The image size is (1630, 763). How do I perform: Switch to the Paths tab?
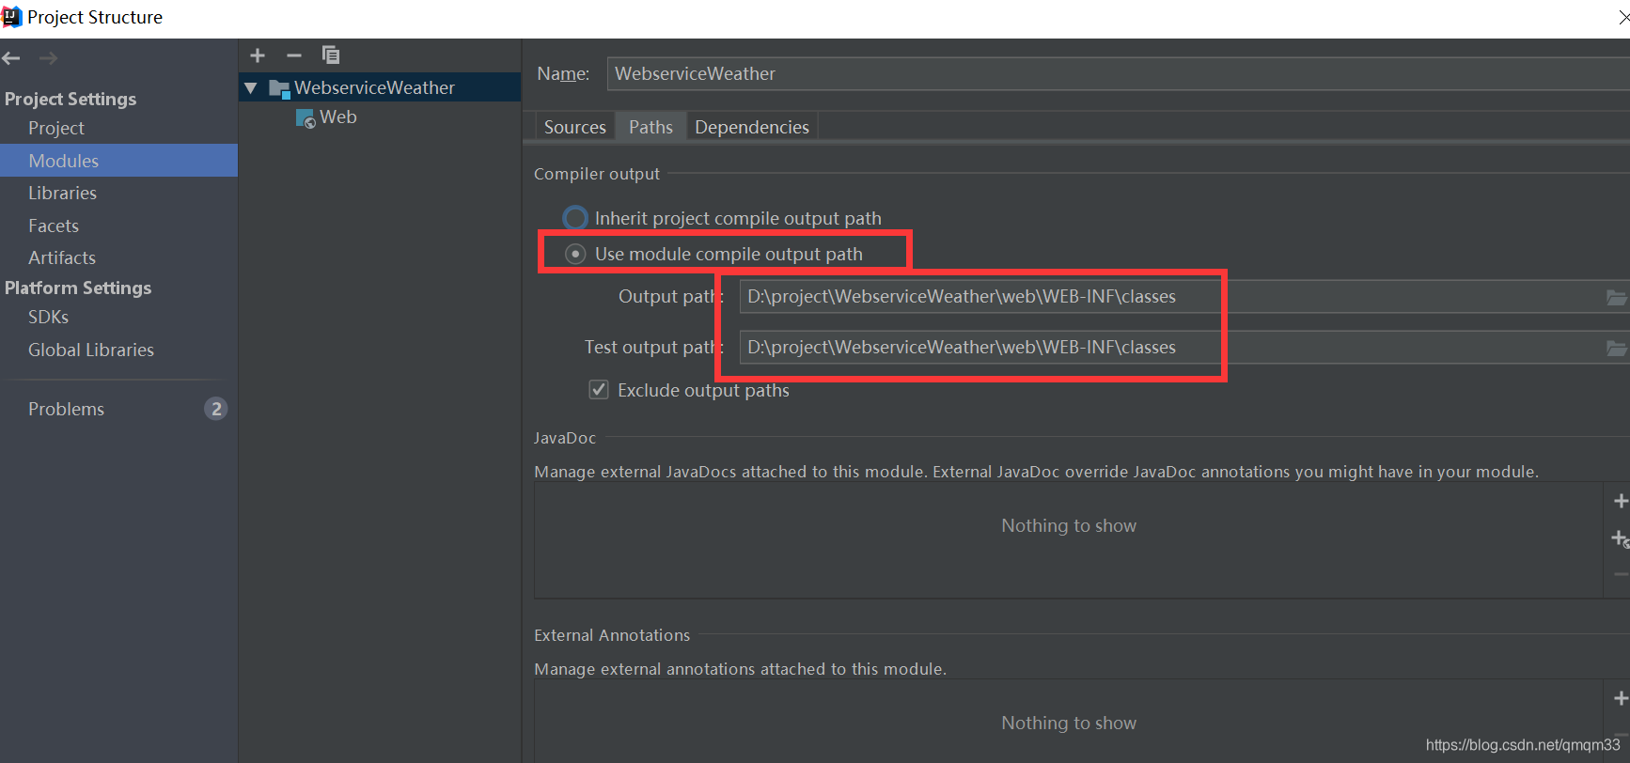(x=650, y=127)
